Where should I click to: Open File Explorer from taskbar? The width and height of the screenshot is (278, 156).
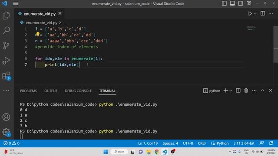[149, 152]
